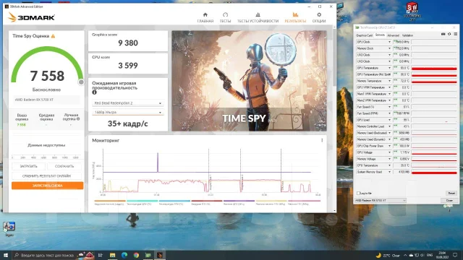Screen dimensions: 463x260
Task: Click the Загрузить button
Action: 29,166
